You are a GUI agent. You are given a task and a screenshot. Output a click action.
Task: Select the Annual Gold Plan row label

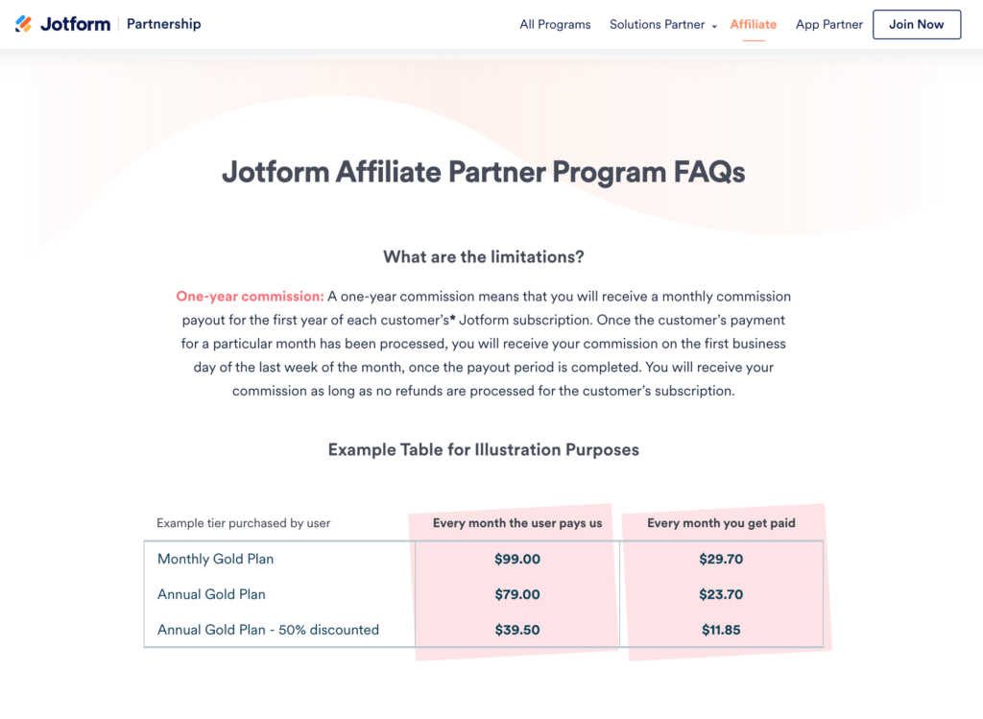tap(211, 594)
